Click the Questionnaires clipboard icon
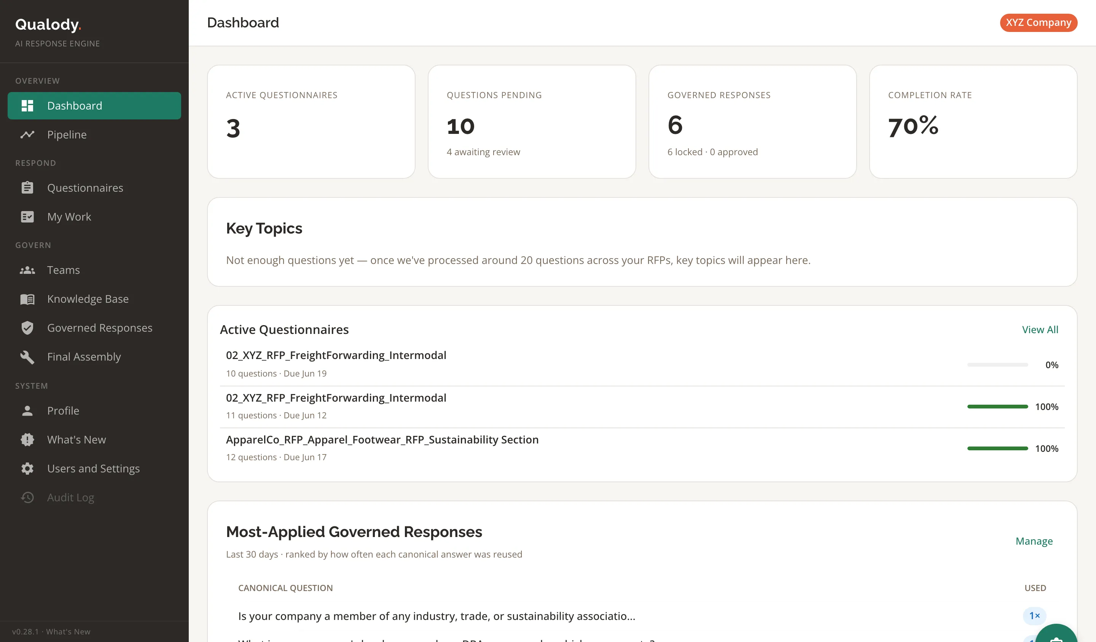Image resolution: width=1096 pixels, height=642 pixels. point(27,188)
